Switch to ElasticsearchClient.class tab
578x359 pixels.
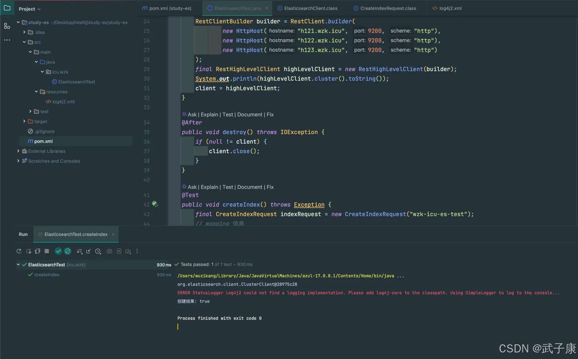coord(310,8)
